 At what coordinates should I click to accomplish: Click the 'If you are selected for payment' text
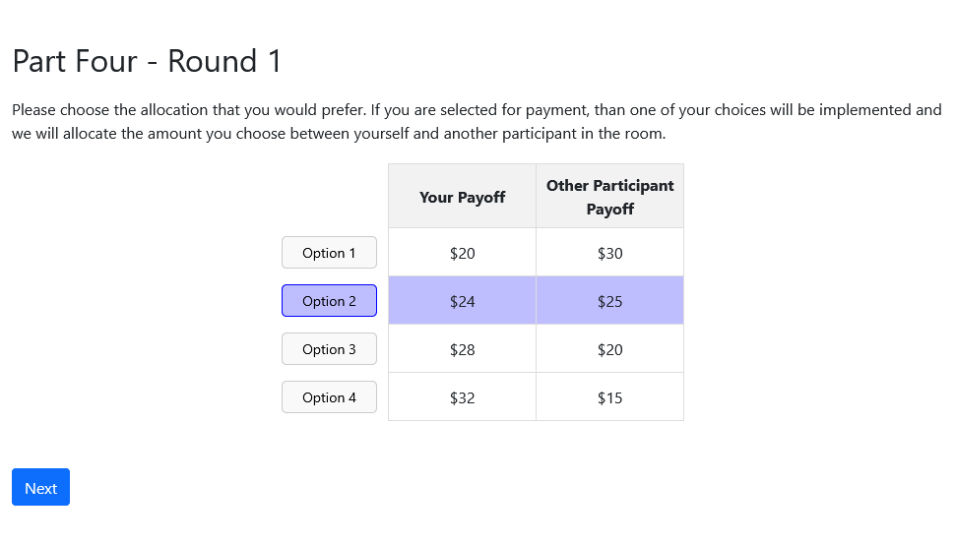point(482,109)
